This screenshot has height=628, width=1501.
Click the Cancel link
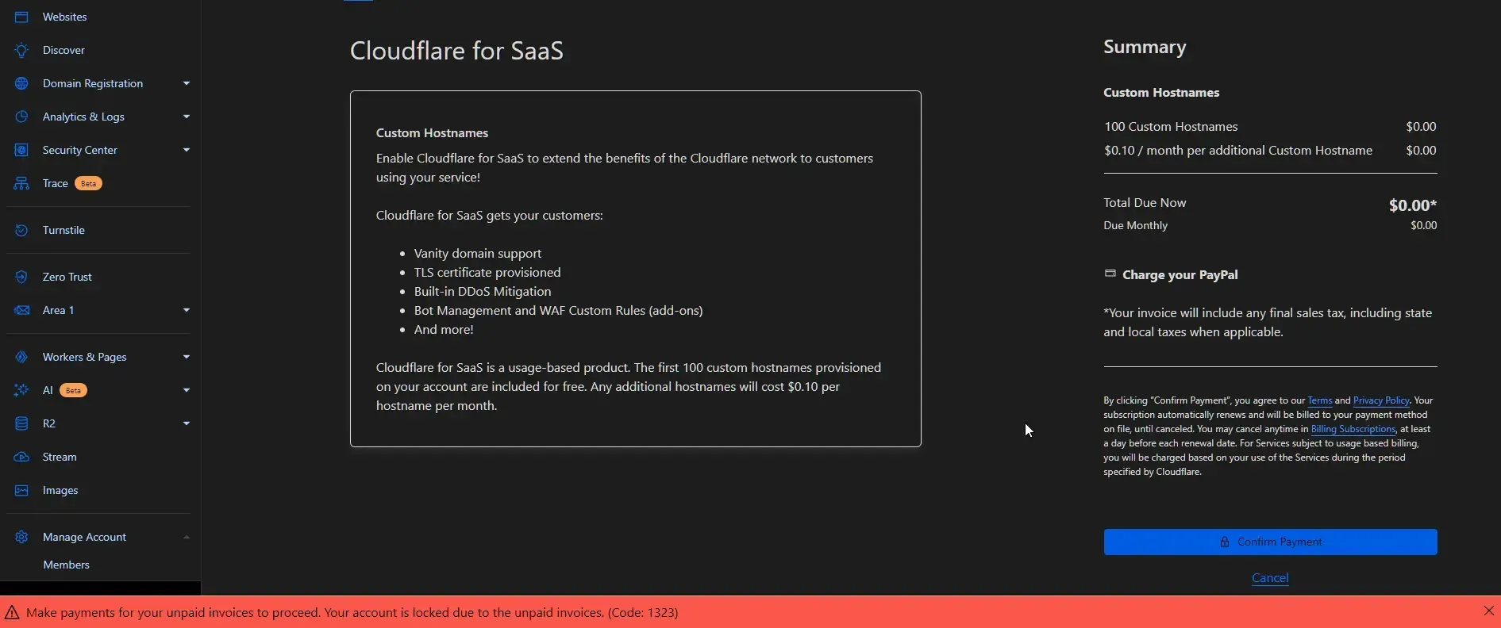click(1270, 578)
